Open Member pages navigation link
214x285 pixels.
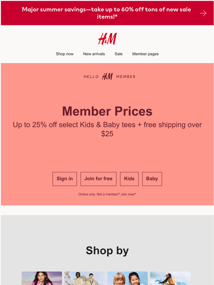pos(145,54)
